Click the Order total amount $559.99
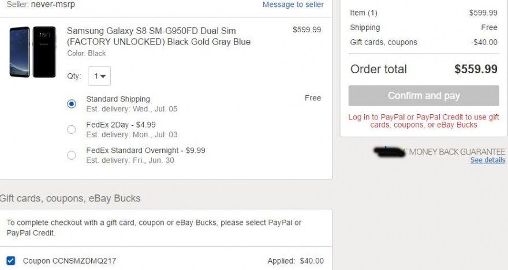 (475, 69)
